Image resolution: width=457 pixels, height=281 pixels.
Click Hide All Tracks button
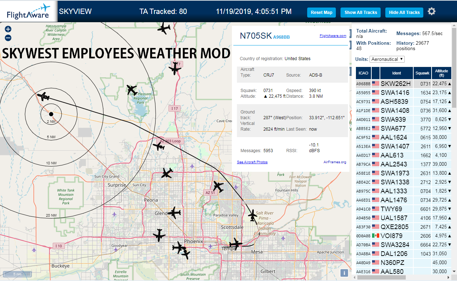point(404,12)
